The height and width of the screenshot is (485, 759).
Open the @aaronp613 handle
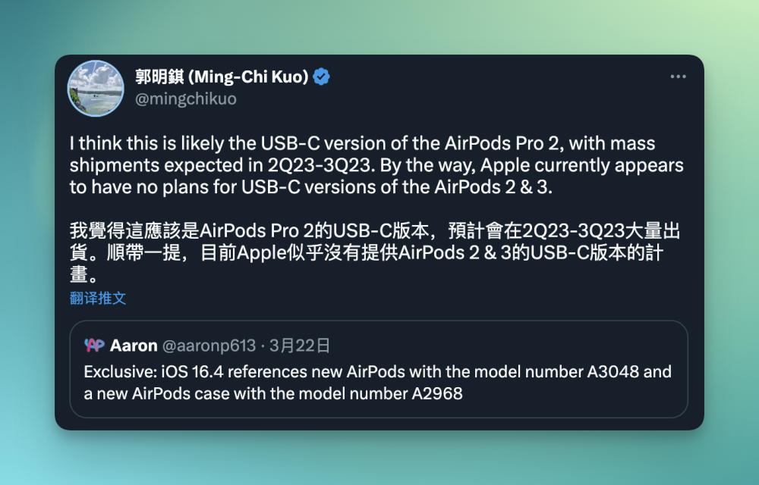209,346
